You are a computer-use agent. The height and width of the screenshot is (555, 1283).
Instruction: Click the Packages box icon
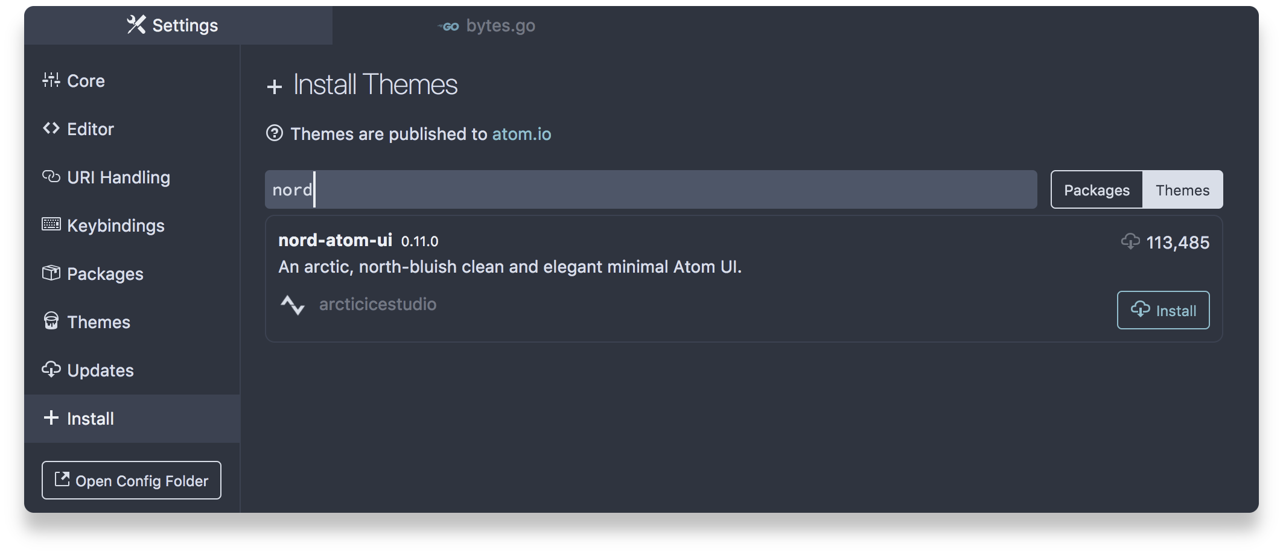pos(51,273)
